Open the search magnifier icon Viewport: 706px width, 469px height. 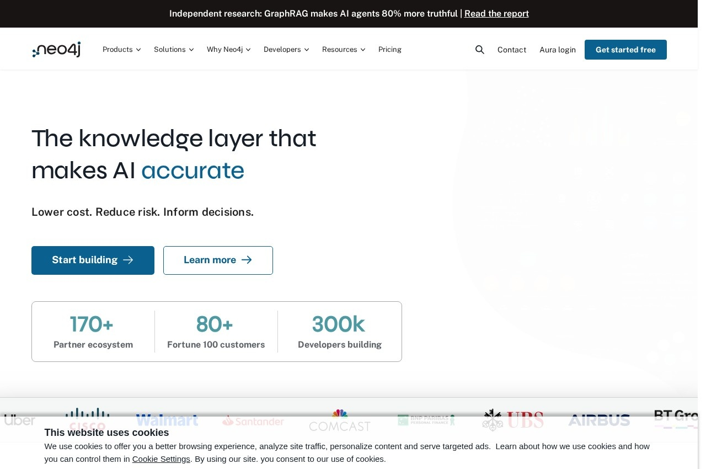(x=480, y=50)
